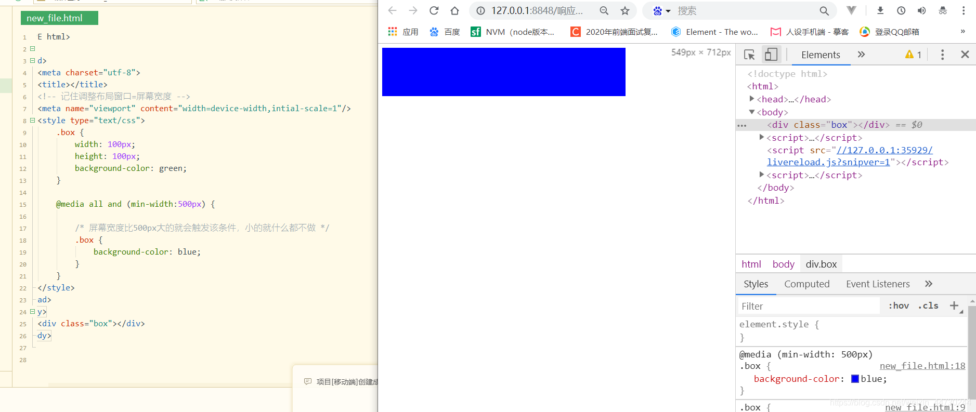976x412 pixels.
Task: Select body in the breadcrumb
Action: 784,264
